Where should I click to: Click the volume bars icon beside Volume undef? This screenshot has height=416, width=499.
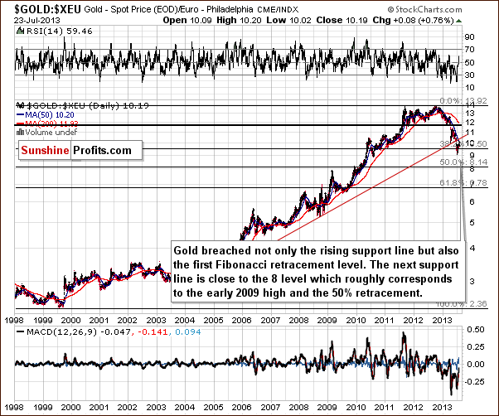pos(21,132)
